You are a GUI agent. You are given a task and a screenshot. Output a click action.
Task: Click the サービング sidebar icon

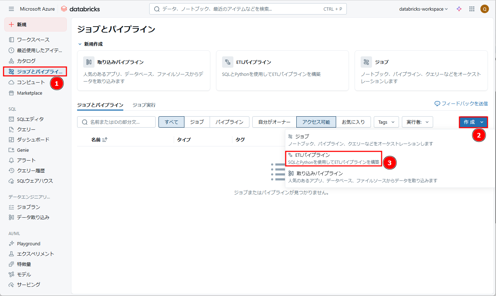(x=11, y=285)
